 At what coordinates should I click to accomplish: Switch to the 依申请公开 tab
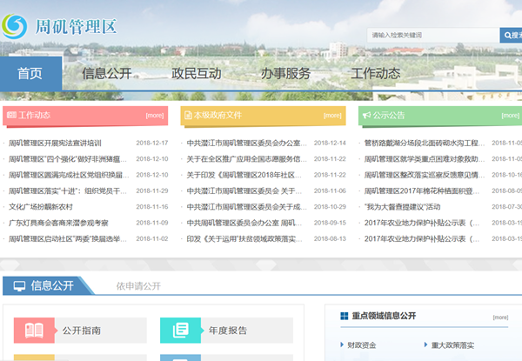pos(138,285)
